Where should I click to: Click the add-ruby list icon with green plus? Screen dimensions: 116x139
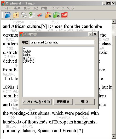(32, 15)
